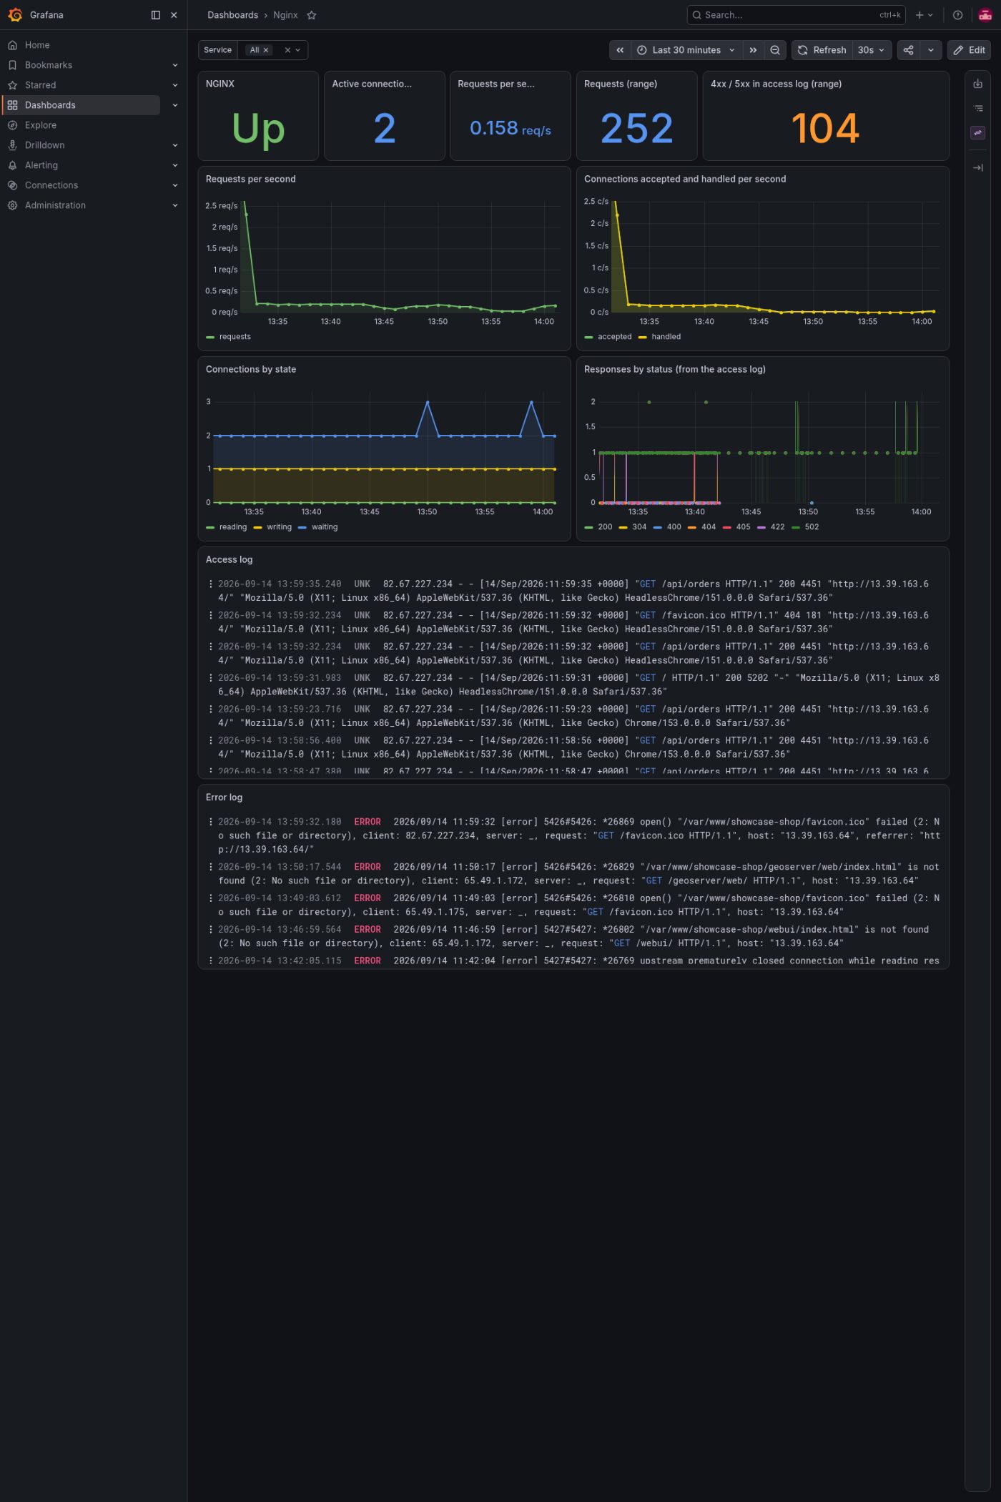Click the Error log panel title
1001x1502 pixels.
pos(224,797)
